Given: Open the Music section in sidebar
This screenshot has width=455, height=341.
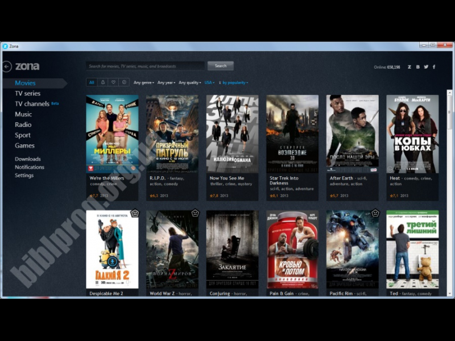Looking at the screenshot, I should [x=23, y=114].
